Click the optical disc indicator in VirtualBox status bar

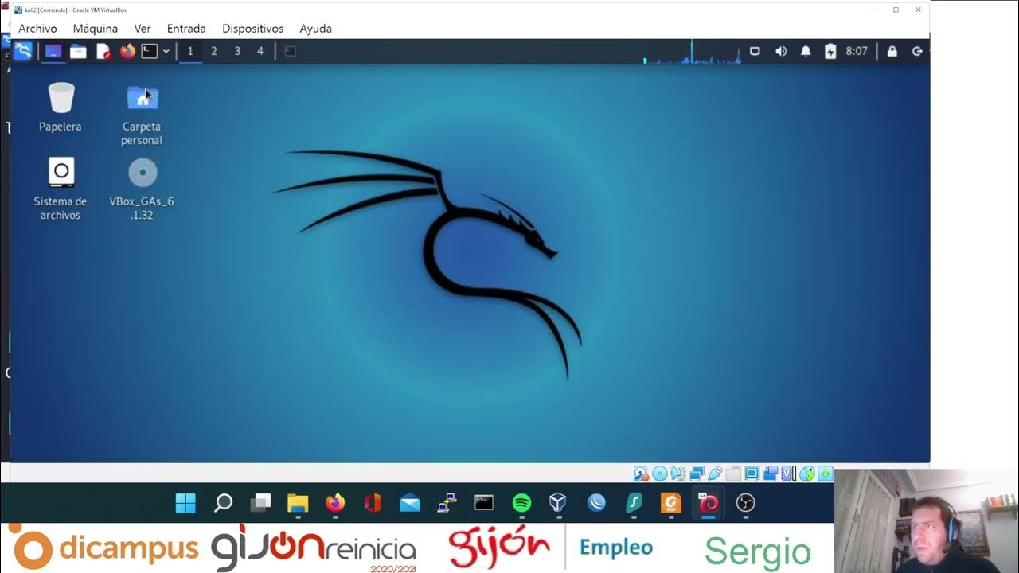(660, 474)
